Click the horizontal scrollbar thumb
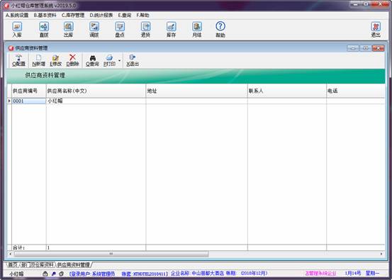The image size is (392, 280). pyautogui.click(x=111, y=254)
